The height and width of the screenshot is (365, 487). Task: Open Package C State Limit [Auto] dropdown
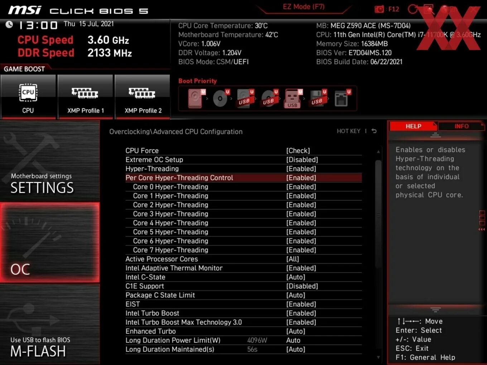[295, 295]
